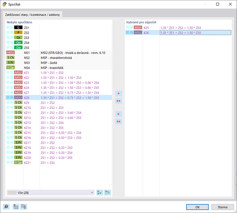
Task: Click the yellow P badge for ZS2
Action: pos(18,32)
